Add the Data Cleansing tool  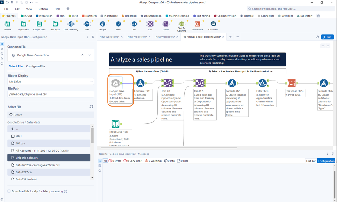(71, 25)
